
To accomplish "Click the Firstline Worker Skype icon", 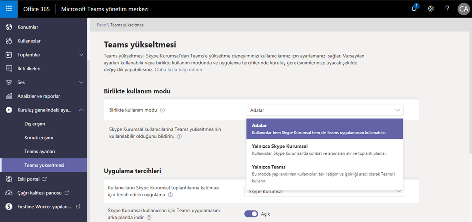I will coord(9,206).
